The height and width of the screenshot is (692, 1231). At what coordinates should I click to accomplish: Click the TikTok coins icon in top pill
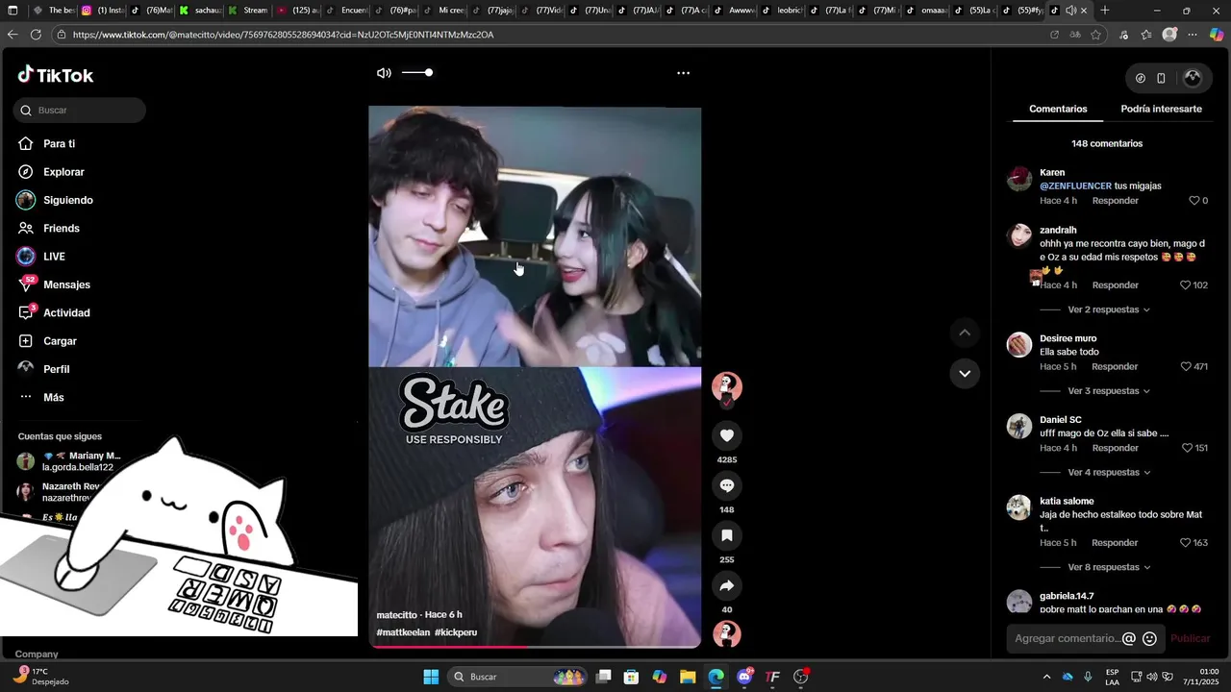tap(1141, 78)
